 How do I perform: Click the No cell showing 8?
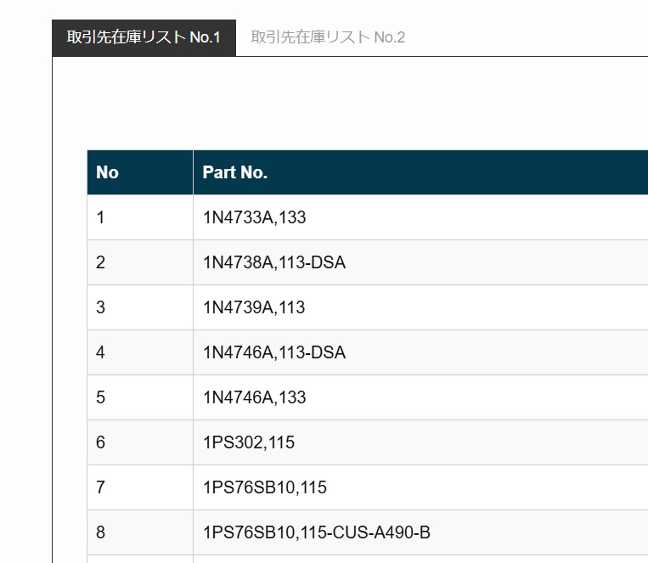click(x=100, y=532)
